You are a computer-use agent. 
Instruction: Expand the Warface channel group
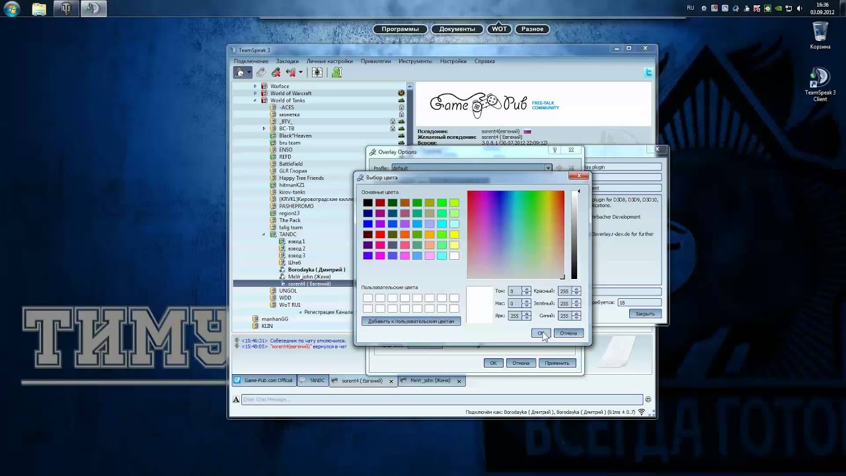click(255, 86)
